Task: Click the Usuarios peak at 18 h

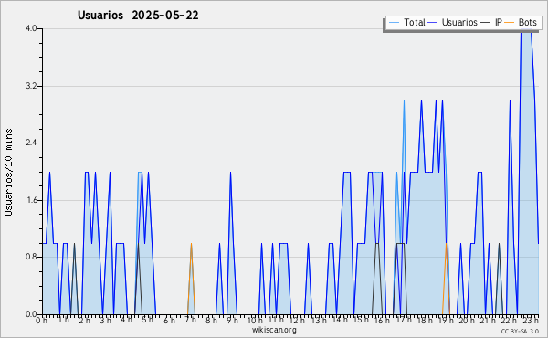Action: pyautogui.click(x=421, y=100)
